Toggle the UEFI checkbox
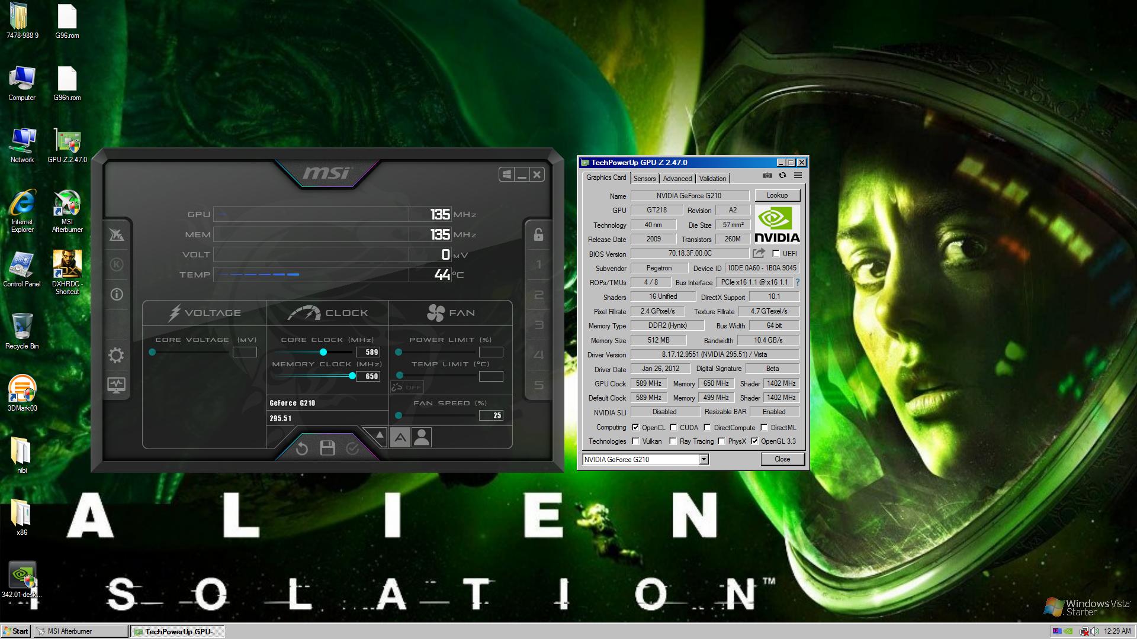1137x639 pixels. pos(776,254)
